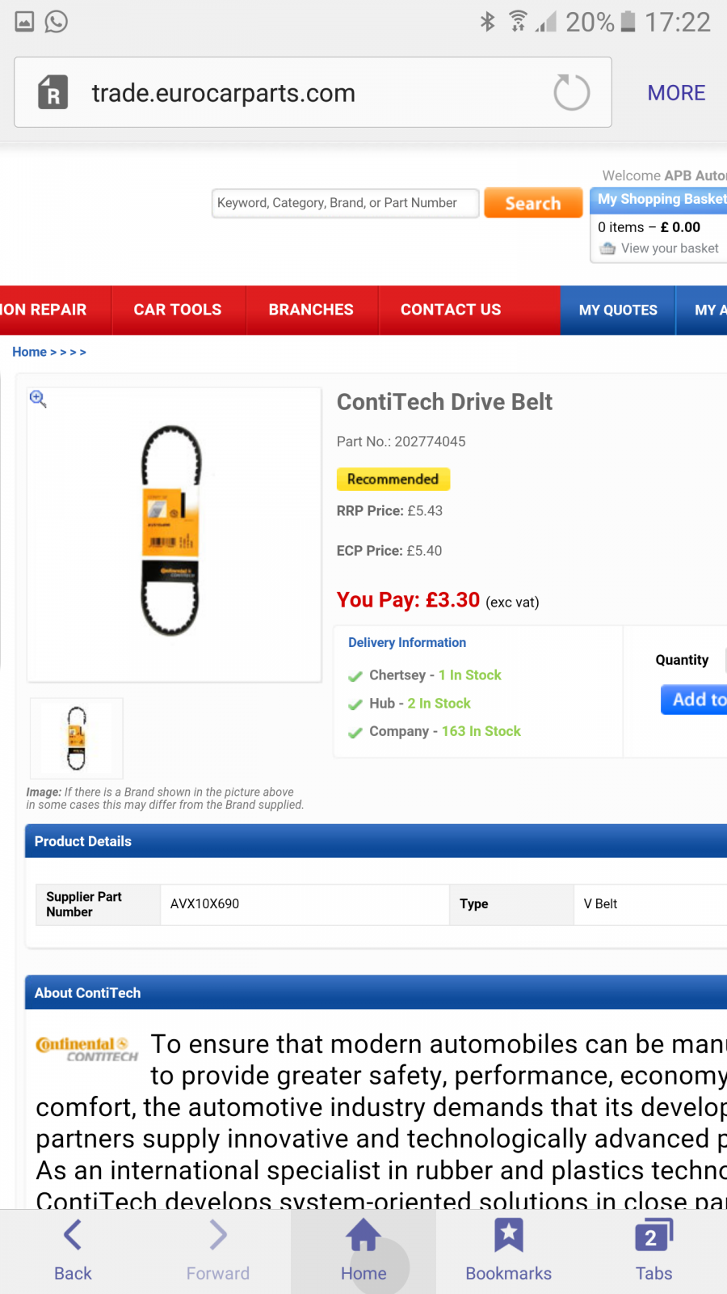Go Back using the browser arrow
Screen dimensions: 727x1294
pyautogui.click(x=73, y=1250)
